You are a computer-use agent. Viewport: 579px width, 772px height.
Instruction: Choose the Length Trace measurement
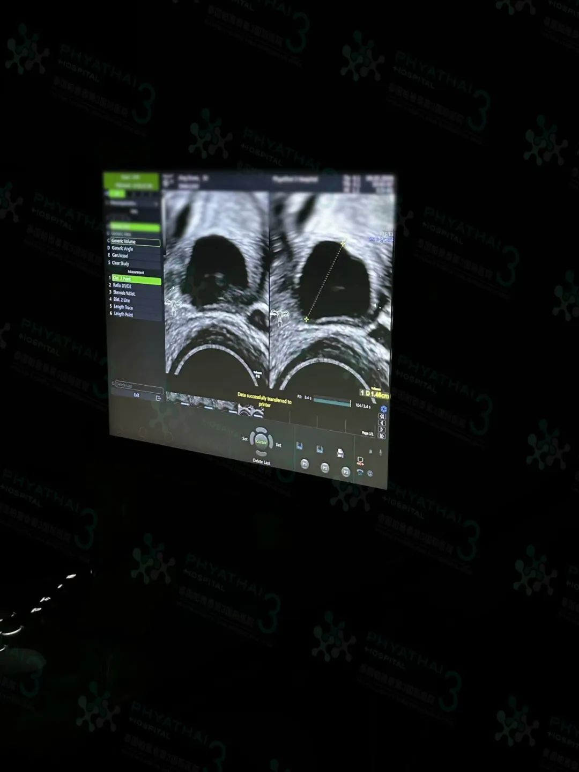tap(137, 307)
